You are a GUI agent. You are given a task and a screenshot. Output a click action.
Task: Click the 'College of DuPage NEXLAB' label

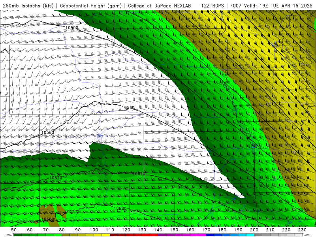click(x=160, y=6)
